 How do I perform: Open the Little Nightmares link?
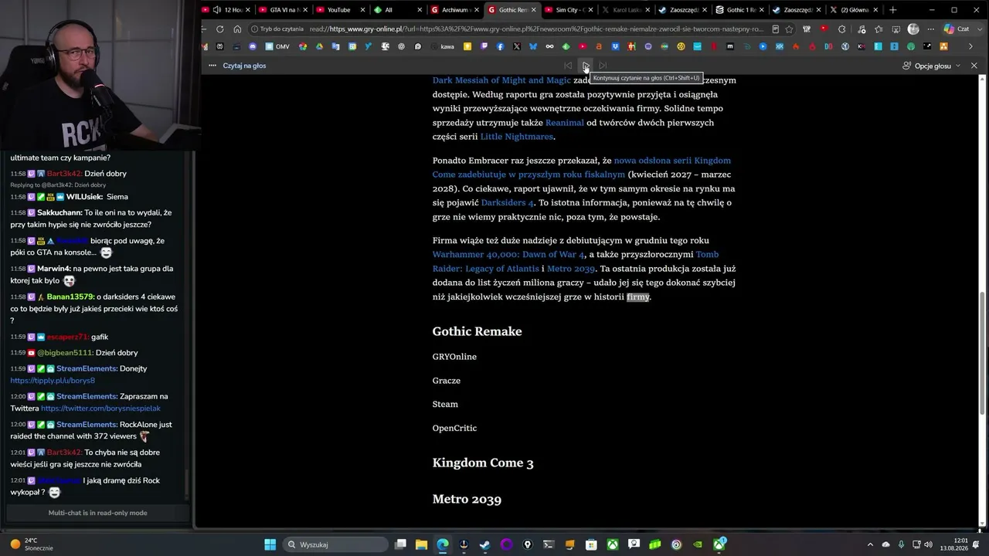click(x=517, y=137)
